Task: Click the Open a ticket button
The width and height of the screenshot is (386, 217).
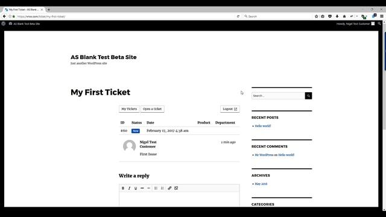Action: (153, 109)
